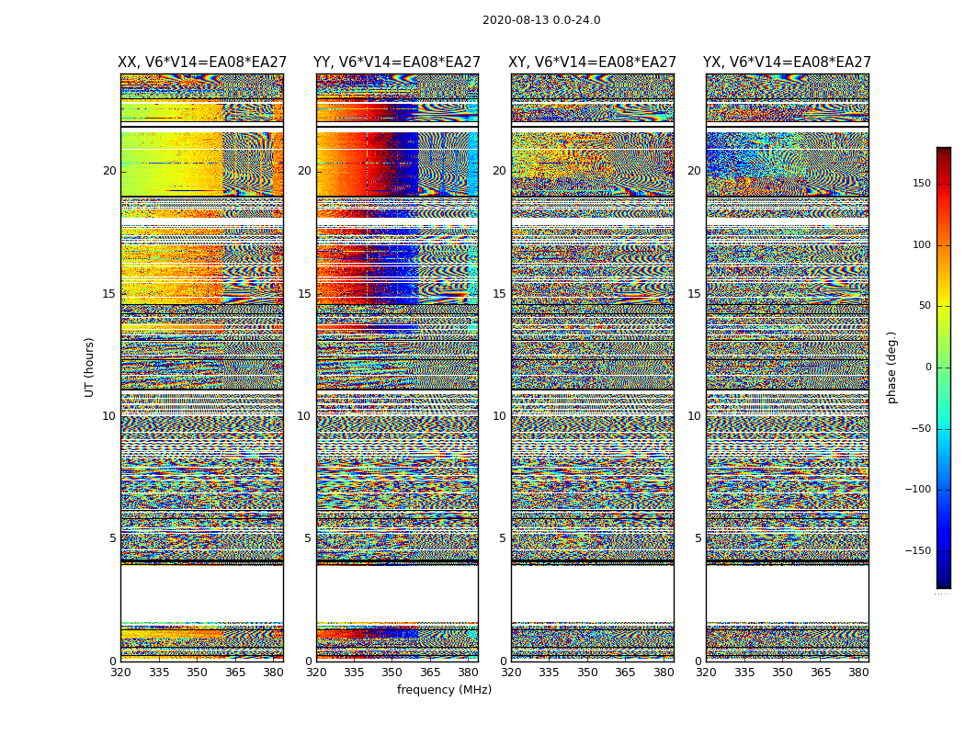
Task: Click the XY panel title text
Action: coord(592,62)
